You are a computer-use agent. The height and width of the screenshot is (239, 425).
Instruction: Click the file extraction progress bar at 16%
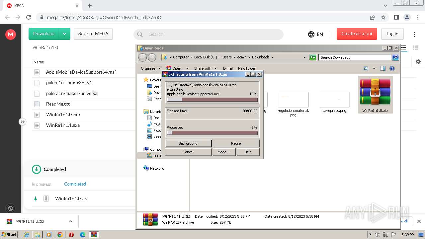(212, 100)
